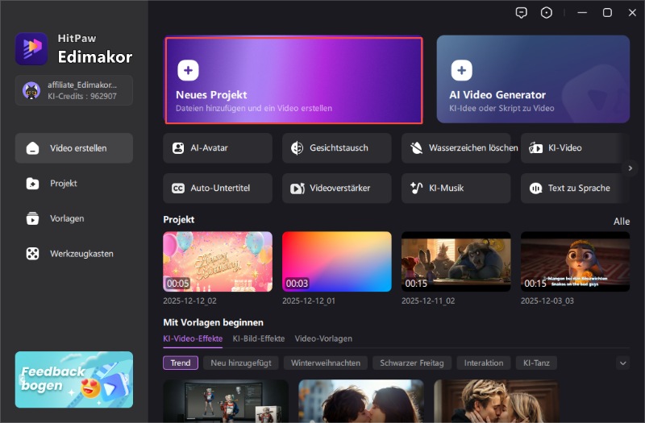The width and height of the screenshot is (645, 423).
Task: Switch to the KI-Bild-Effekte tab
Action: [x=258, y=338]
